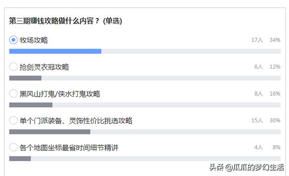Choose the 黑风山打鬼/侠水打鬼攻略 radio option
Viewport: 289px width, 176px height.
coord(13,93)
